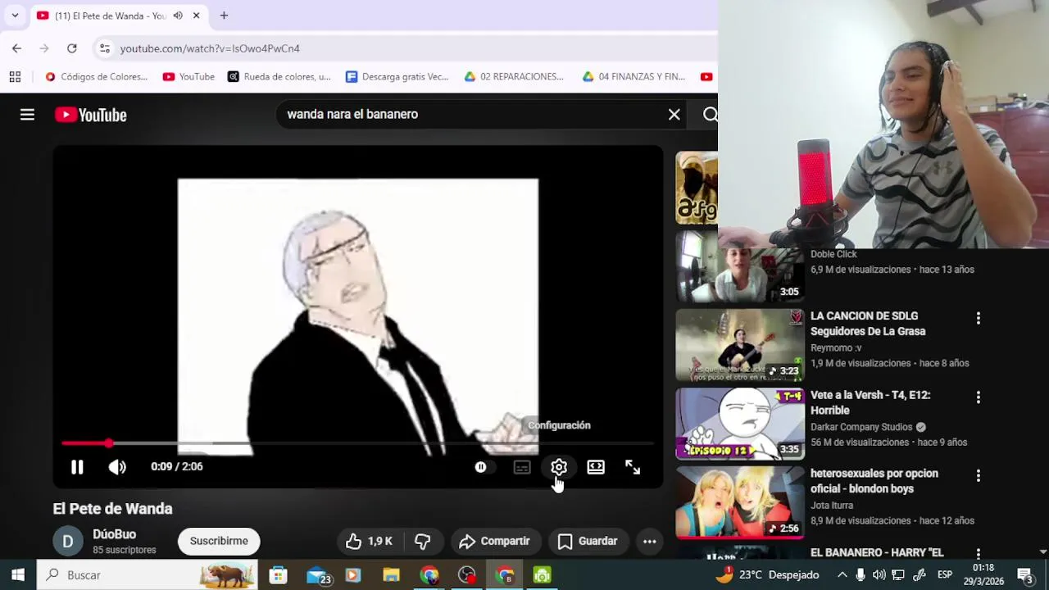Open Códigos de Colores bookmark
This screenshot has width=1049, height=590.
coord(97,77)
